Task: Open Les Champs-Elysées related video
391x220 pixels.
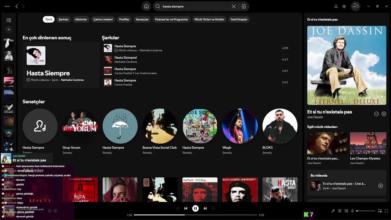Action: [x=368, y=148]
